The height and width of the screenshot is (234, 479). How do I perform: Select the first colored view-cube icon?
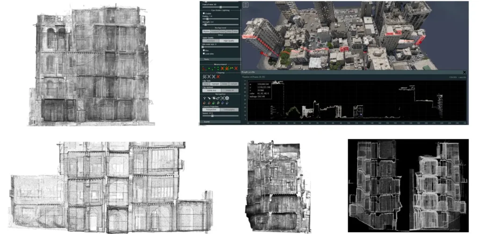204,103
